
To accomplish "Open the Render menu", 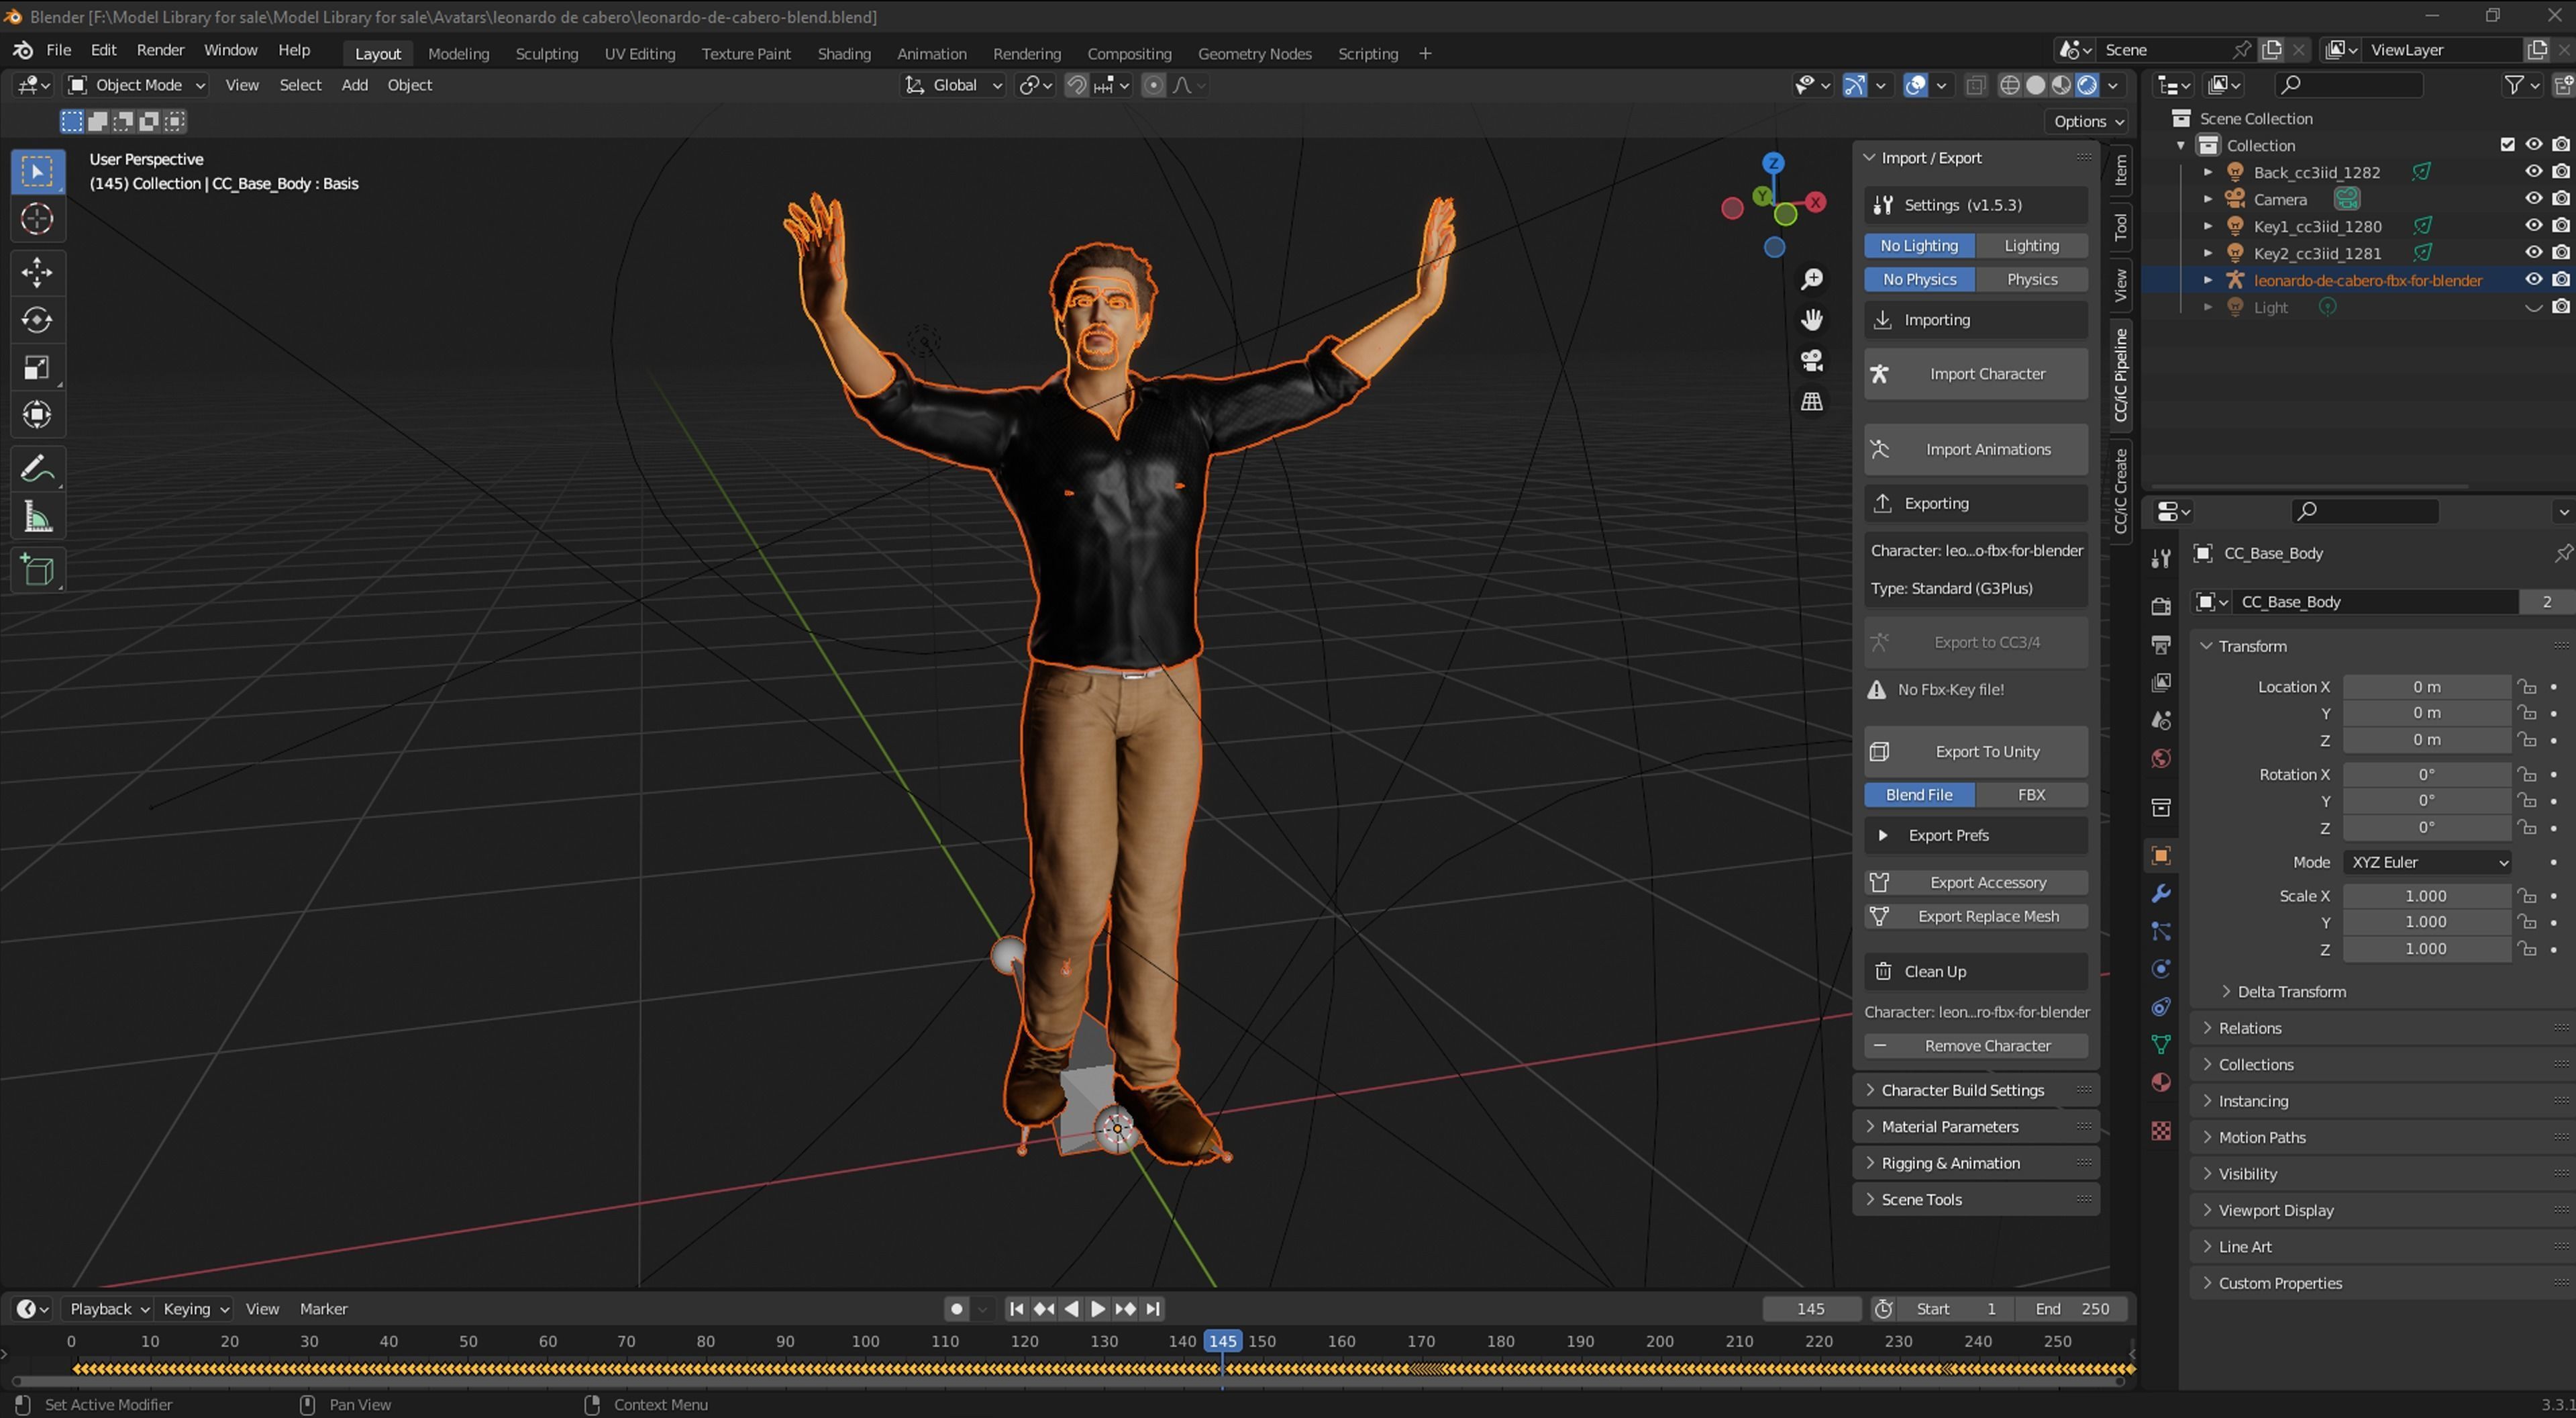I will (x=160, y=50).
